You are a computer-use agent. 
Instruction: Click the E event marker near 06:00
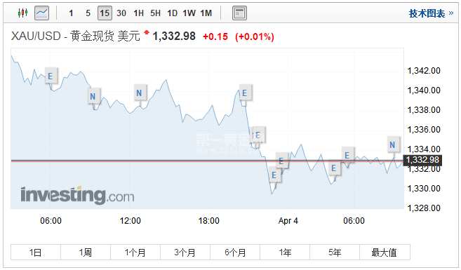tap(51, 76)
